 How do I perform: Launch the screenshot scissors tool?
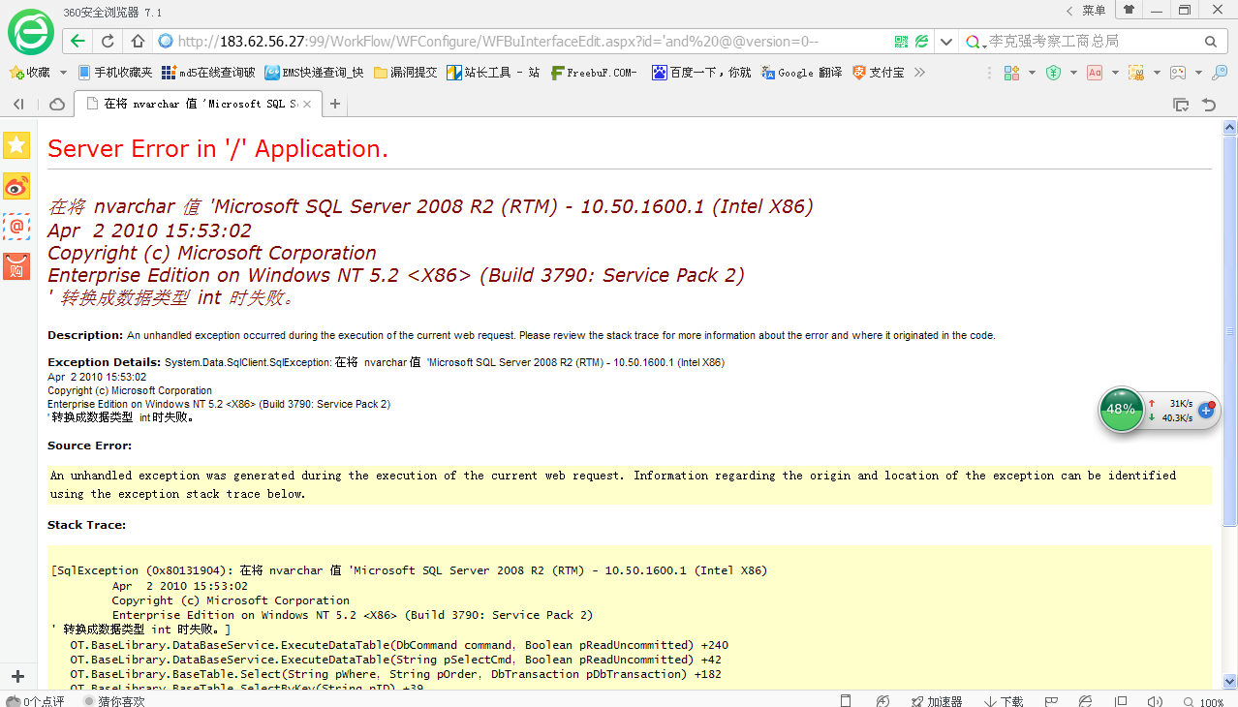click(1136, 73)
